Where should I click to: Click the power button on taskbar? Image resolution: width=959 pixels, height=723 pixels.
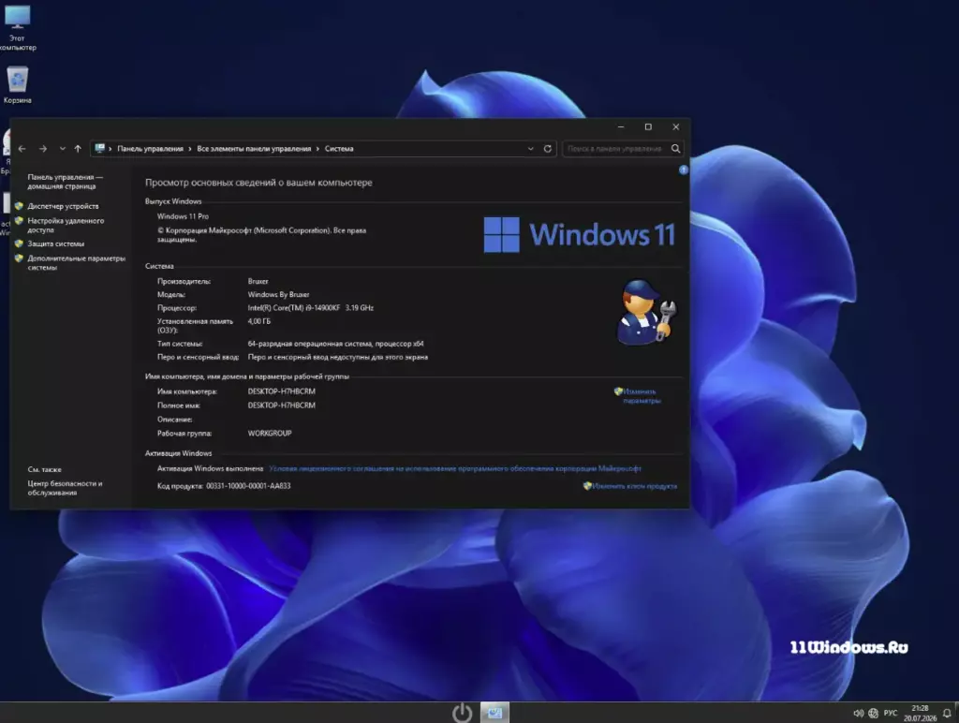pyautogui.click(x=463, y=713)
